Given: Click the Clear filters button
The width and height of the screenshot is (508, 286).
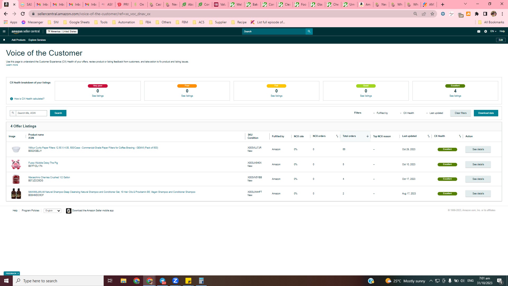Looking at the screenshot, I should click(461, 113).
